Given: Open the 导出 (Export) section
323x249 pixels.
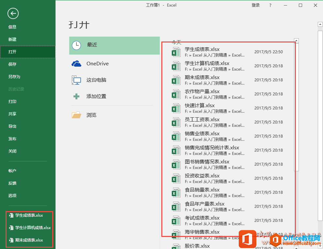Looking at the screenshot, I should 12,126.
